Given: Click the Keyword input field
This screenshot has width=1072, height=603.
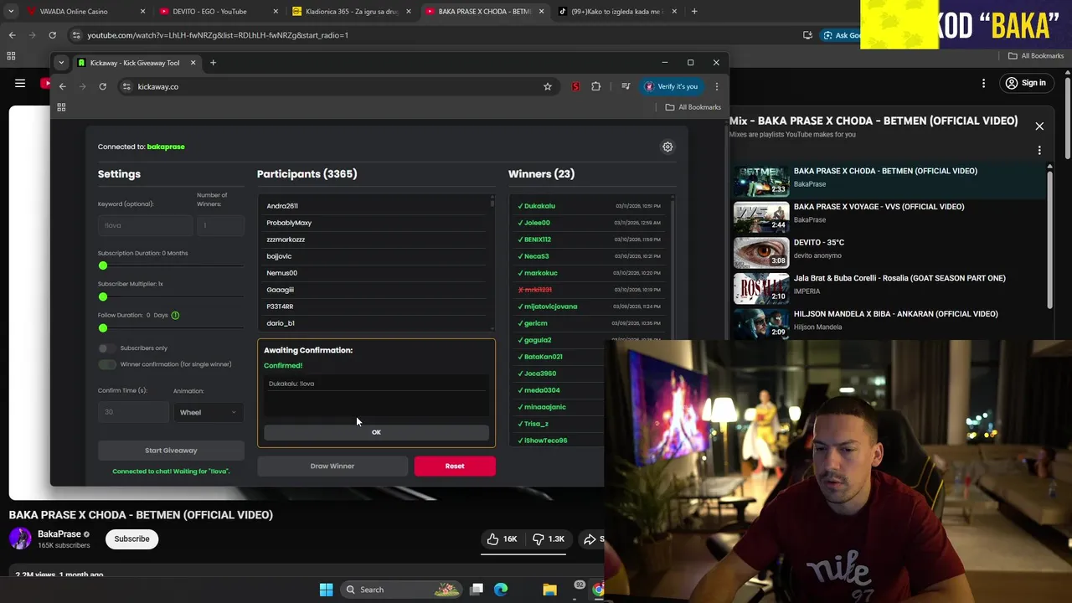Looking at the screenshot, I should (145, 225).
